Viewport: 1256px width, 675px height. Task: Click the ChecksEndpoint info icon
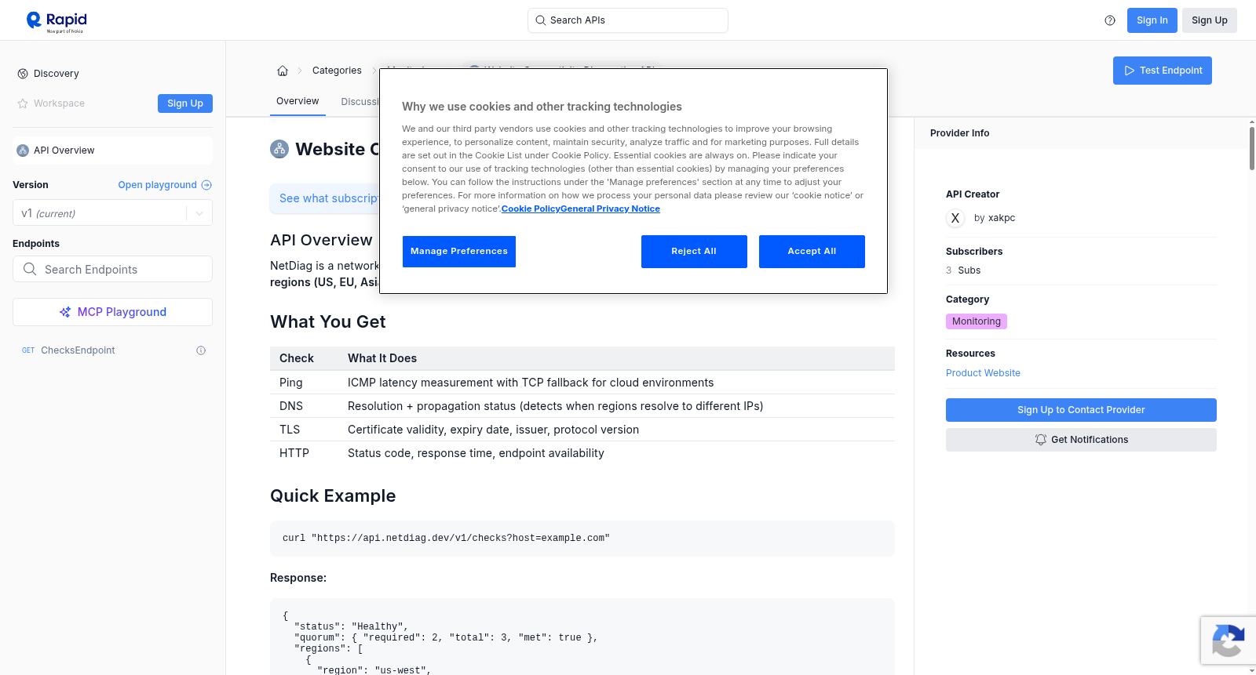201,350
